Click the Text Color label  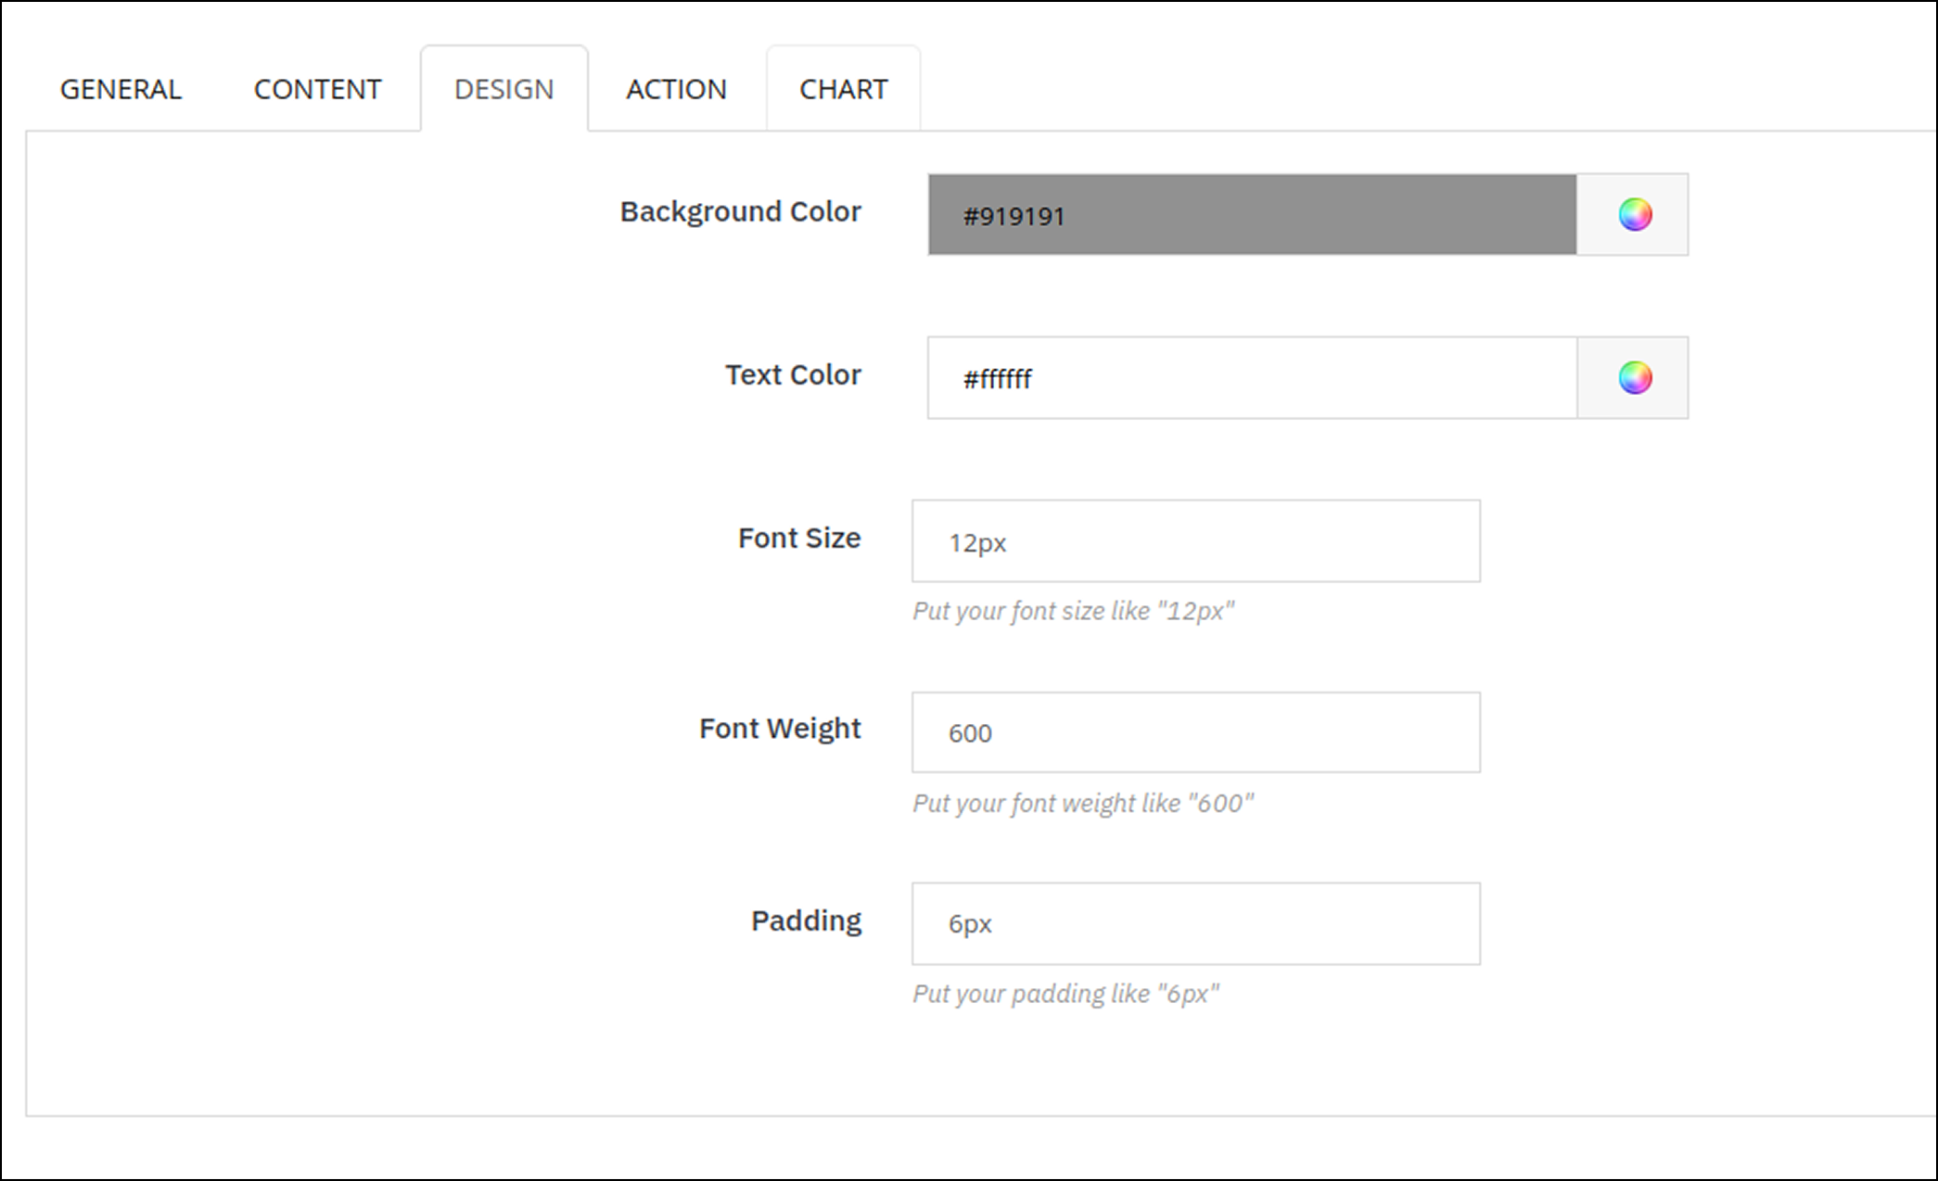coord(792,375)
